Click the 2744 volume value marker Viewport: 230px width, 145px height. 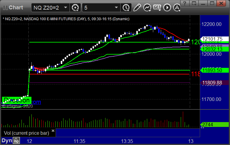(x=215, y=125)
